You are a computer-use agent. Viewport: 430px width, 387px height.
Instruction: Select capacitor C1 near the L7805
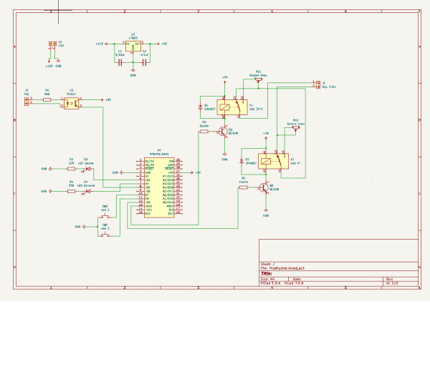pyautogui.click(x=120, y=63)
